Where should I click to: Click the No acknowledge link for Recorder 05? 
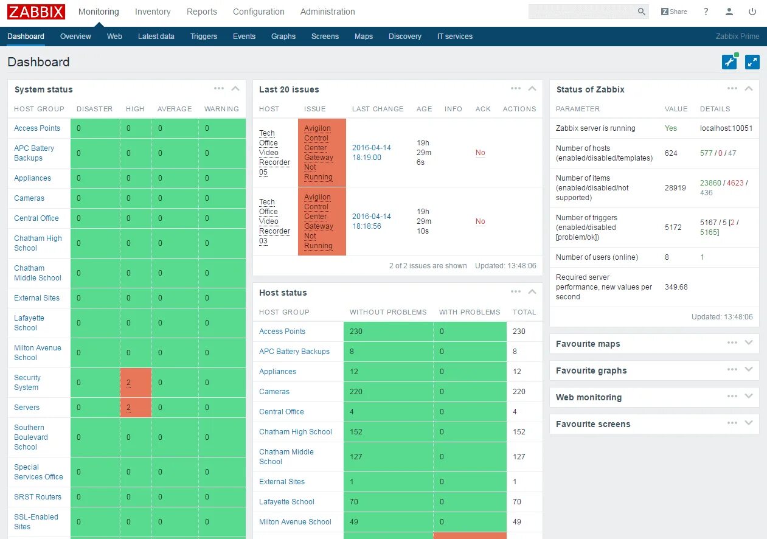click(x=481, y=153)
